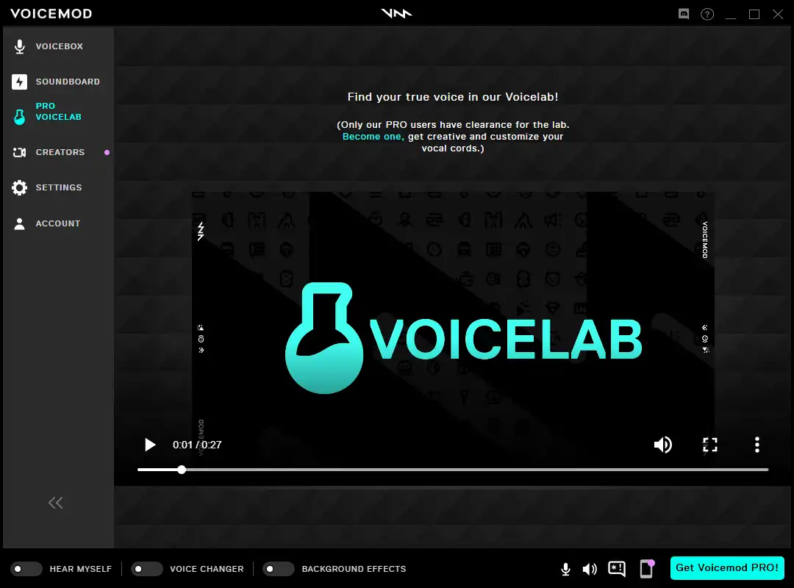Toggle the Voice Changer switch
The width and height of the screenshot is (794, 588).
tap(147, 569)
